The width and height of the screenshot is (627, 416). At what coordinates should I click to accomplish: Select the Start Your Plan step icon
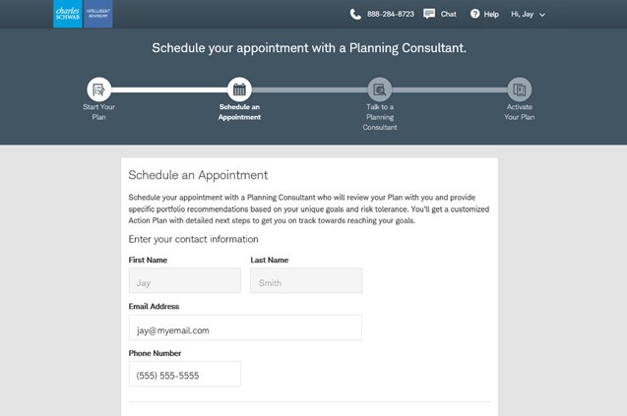[98, 89]
